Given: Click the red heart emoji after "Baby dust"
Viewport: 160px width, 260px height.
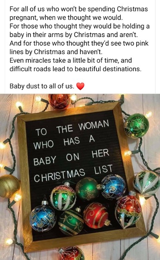Looking at the screenshot, I should pyautogui.click(x=80, y=86).
